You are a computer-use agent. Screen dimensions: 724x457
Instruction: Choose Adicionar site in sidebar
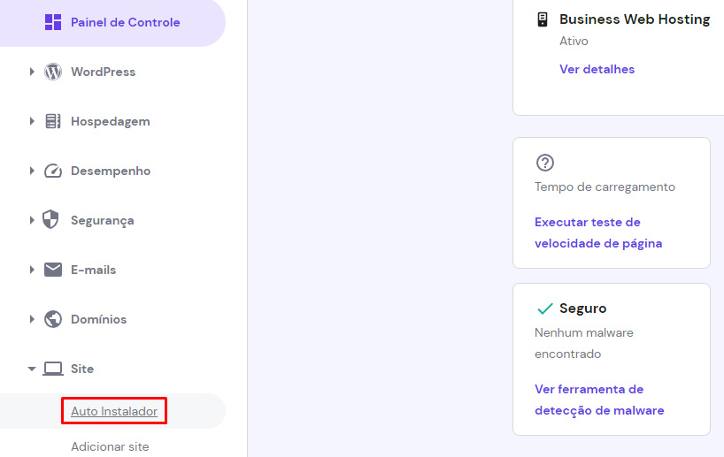[x=110, y=446]
